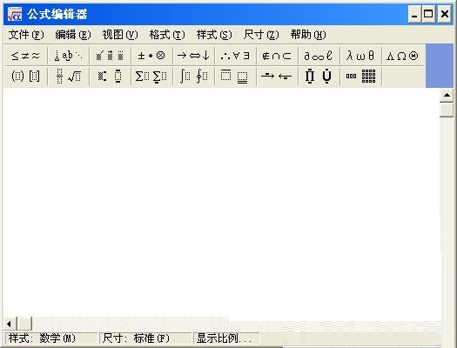Open the lowercase Greek letters palette (λ ω θ)
The height and width of the screenshot is (348, 457).
tap(360, 56)
